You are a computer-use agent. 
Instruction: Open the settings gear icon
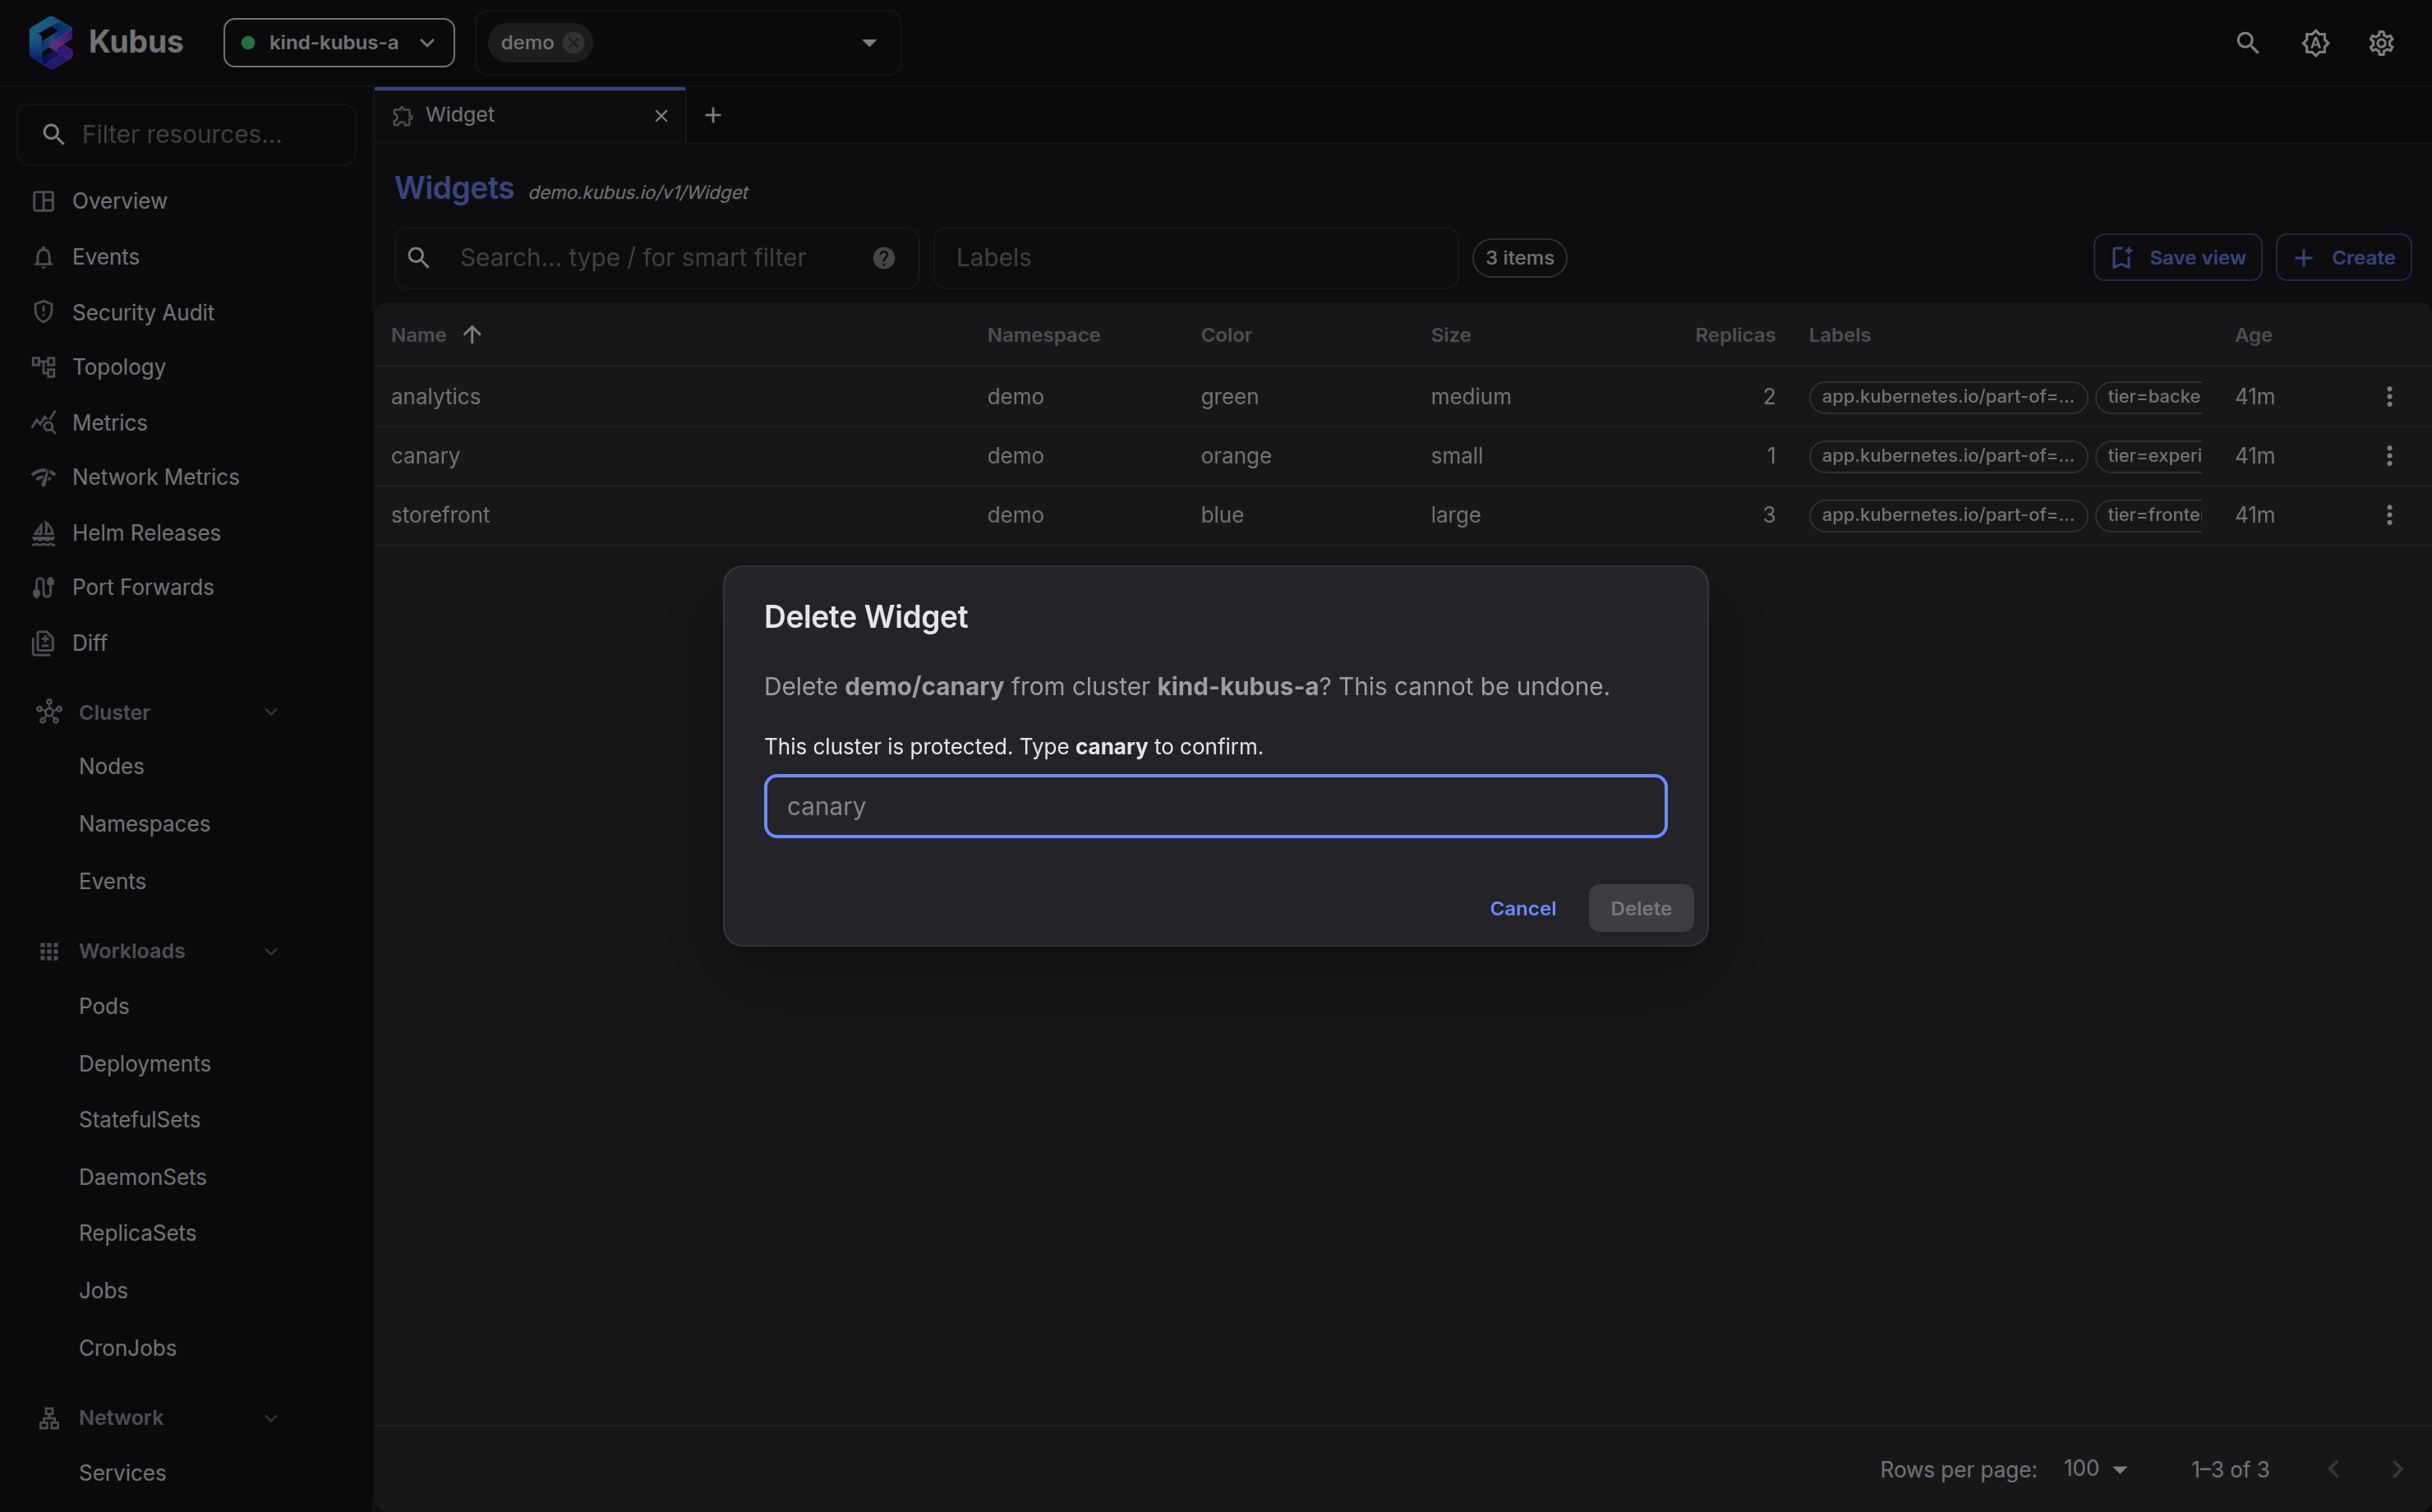[2381, 43]
